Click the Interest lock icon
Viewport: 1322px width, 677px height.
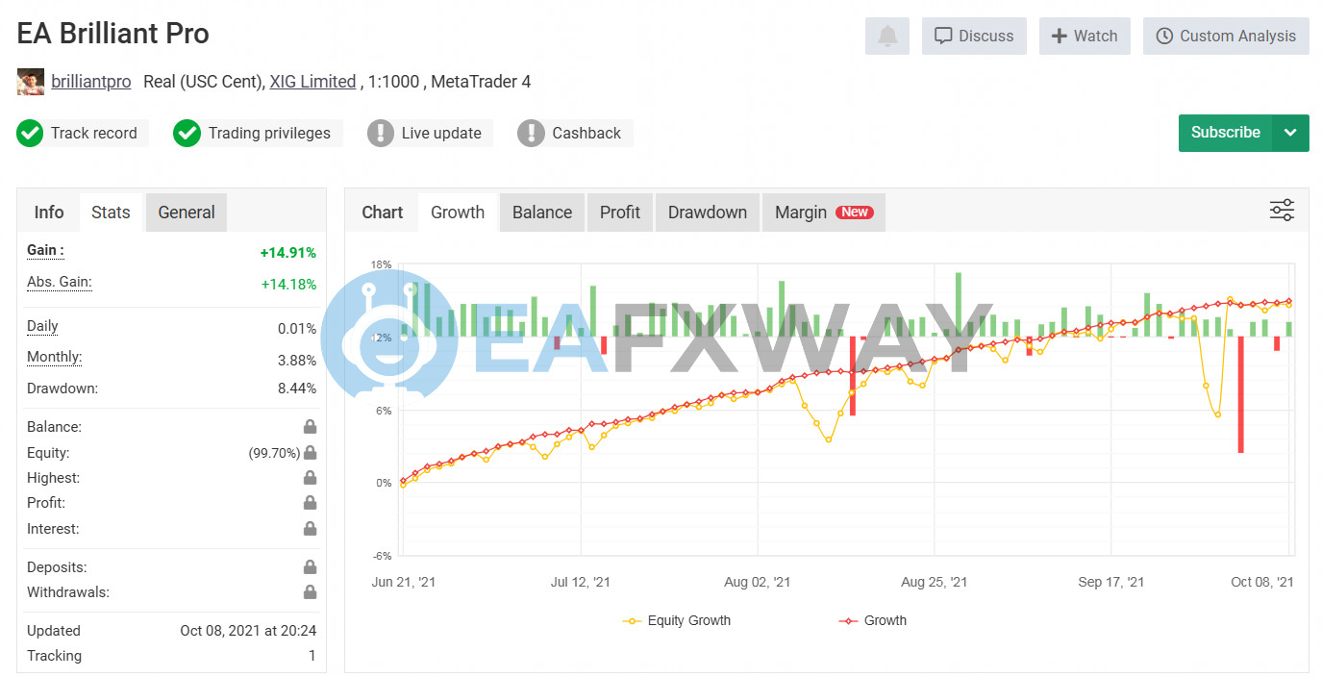[310, 529]
